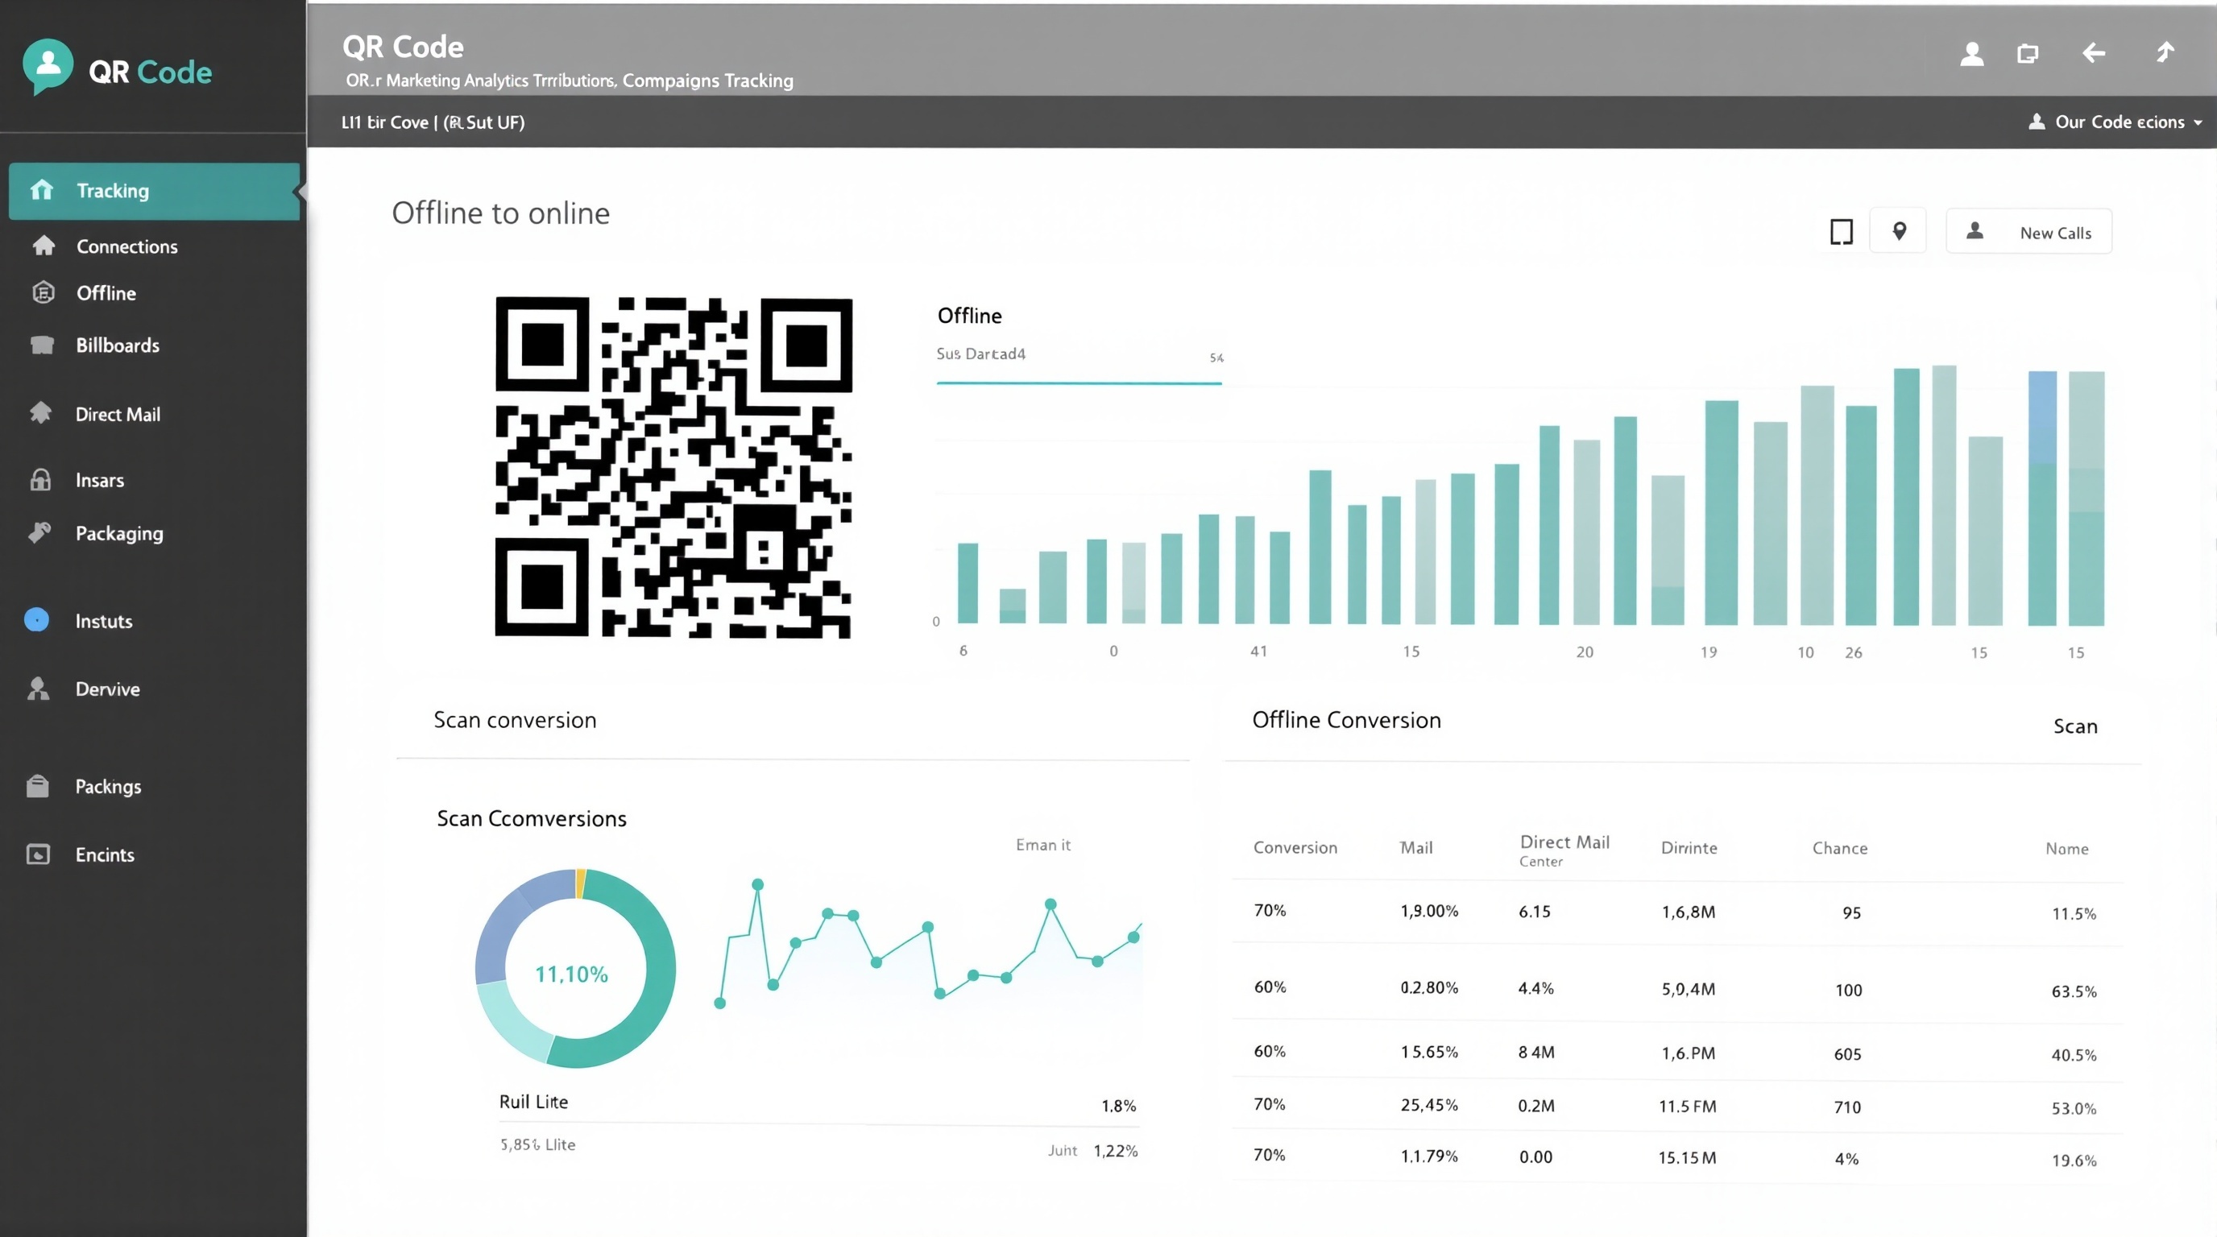
Task: Sort by Nome column header
Action: tap(2066, 848)
